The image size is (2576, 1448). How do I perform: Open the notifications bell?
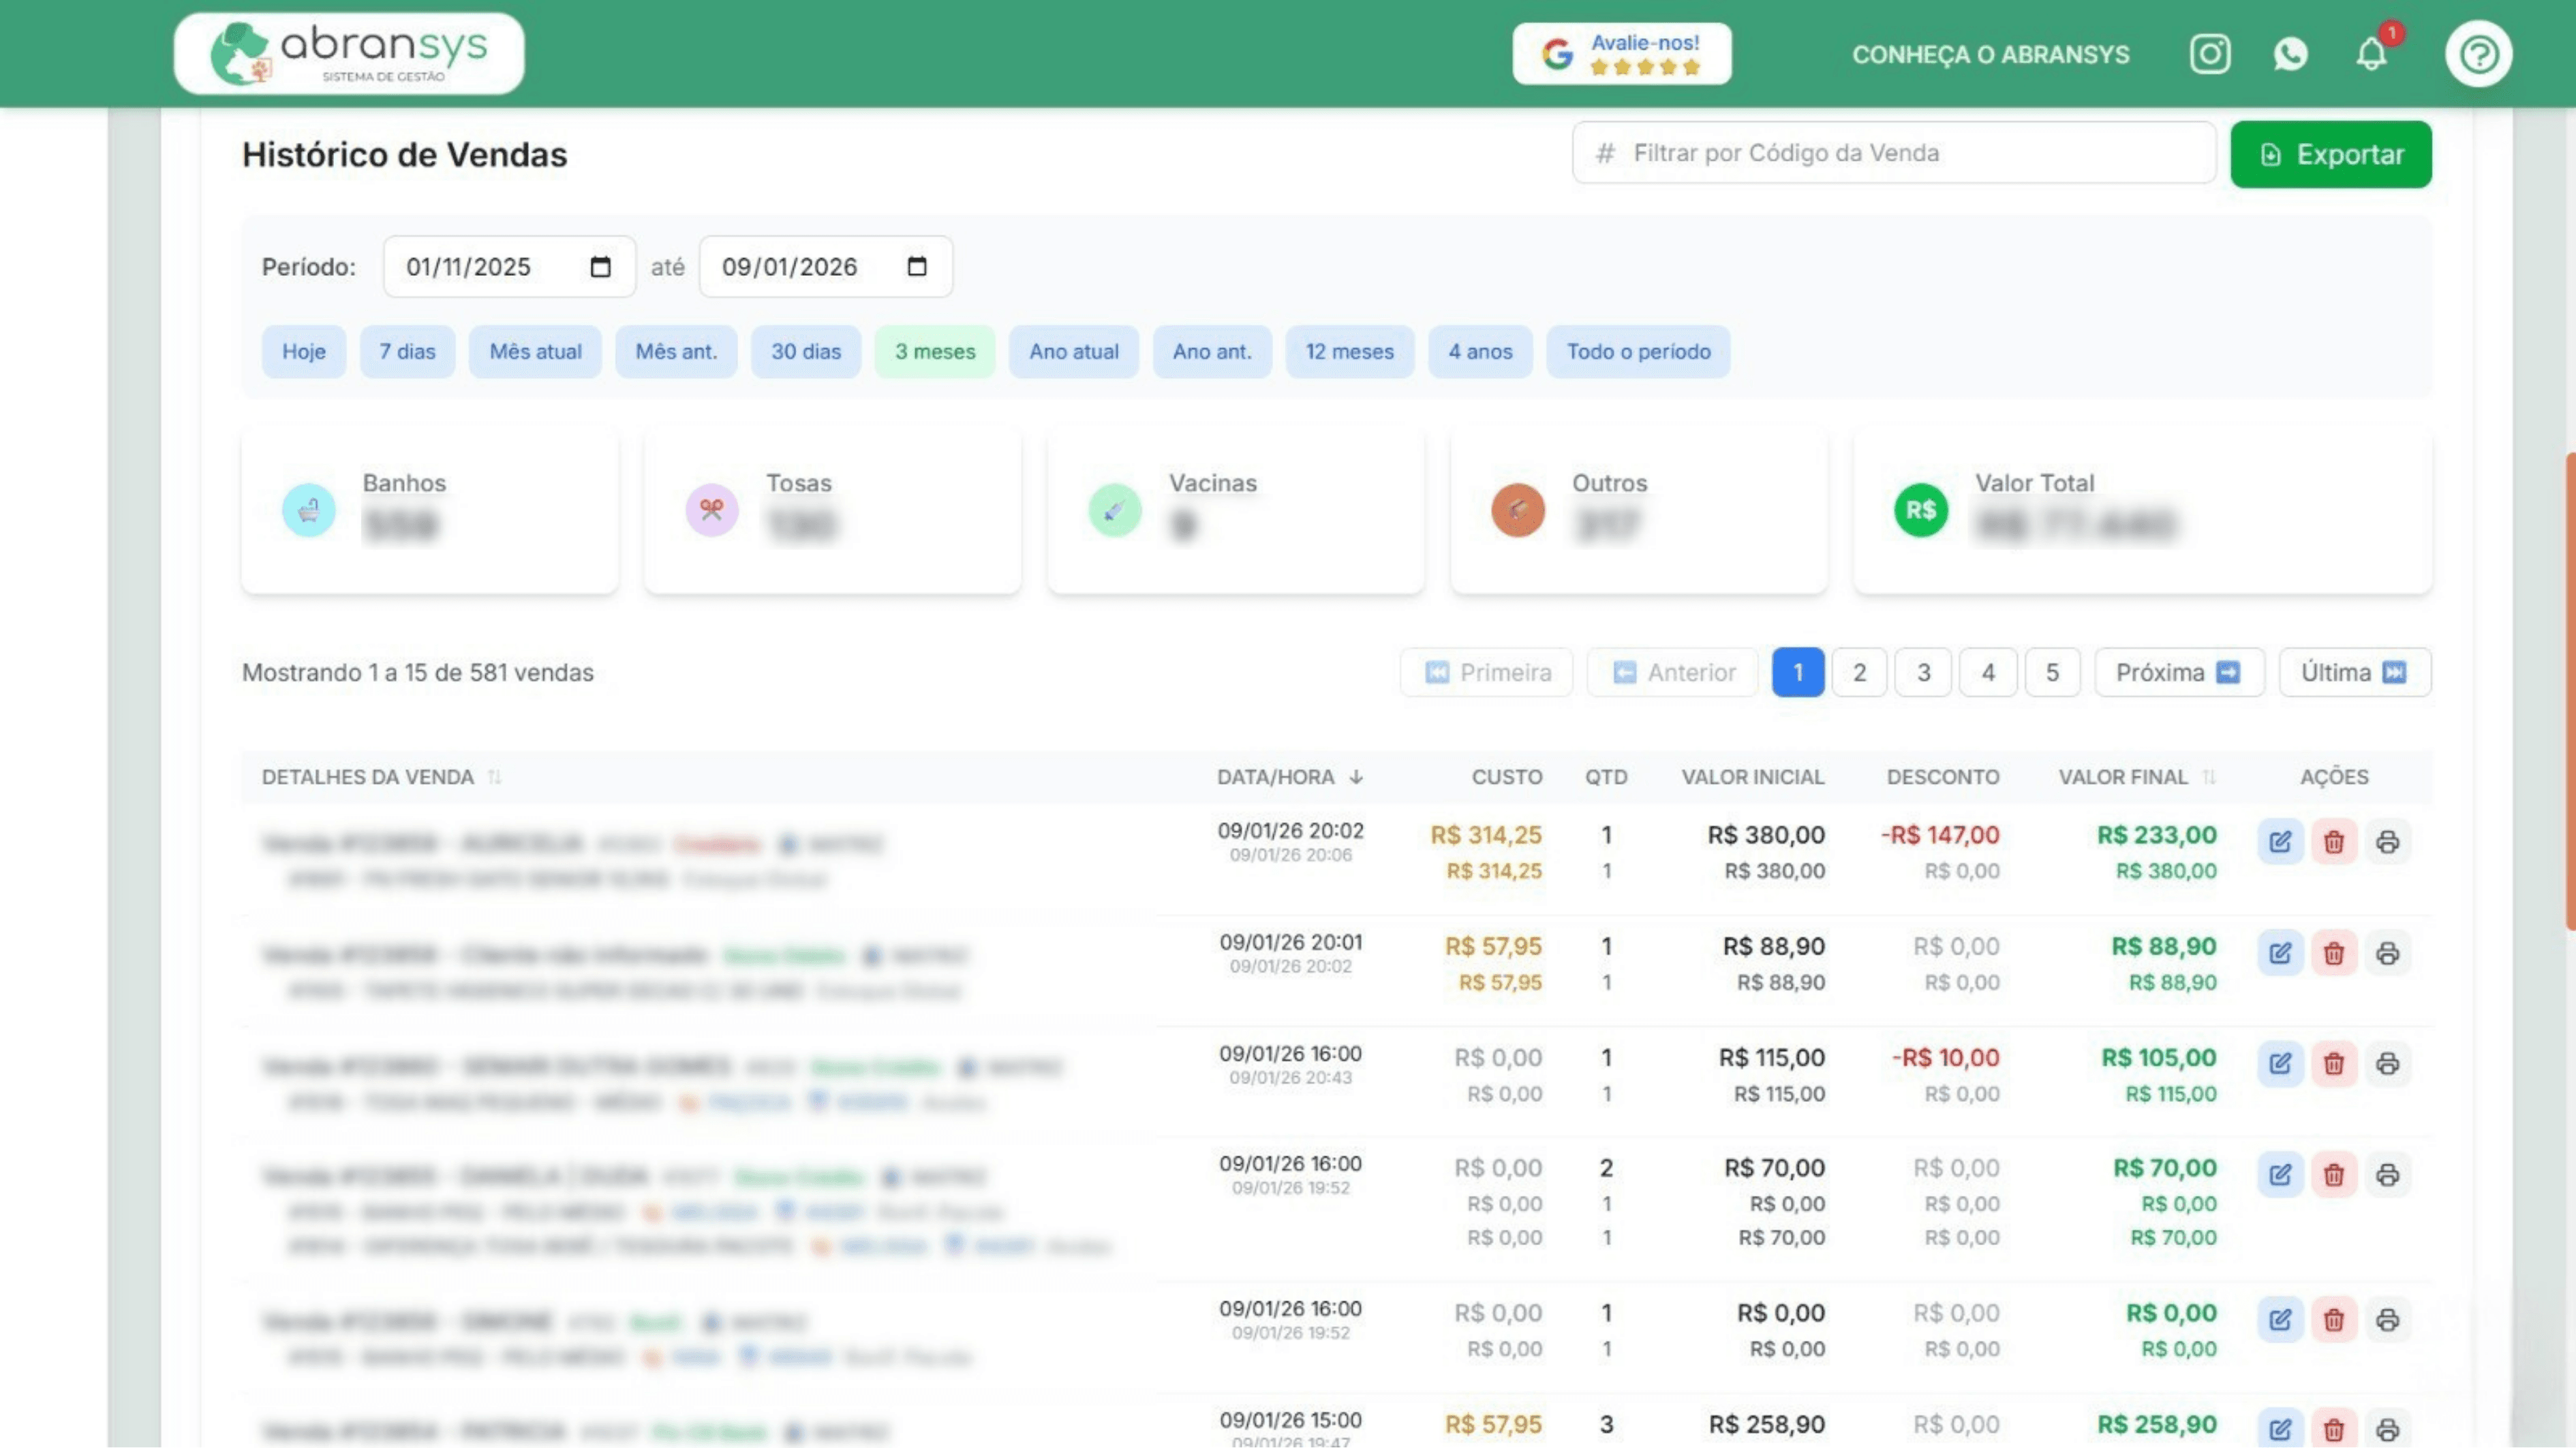coord(2371,54)
